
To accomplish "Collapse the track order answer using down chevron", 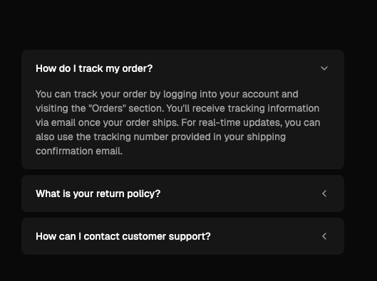I will click(324, 68).
